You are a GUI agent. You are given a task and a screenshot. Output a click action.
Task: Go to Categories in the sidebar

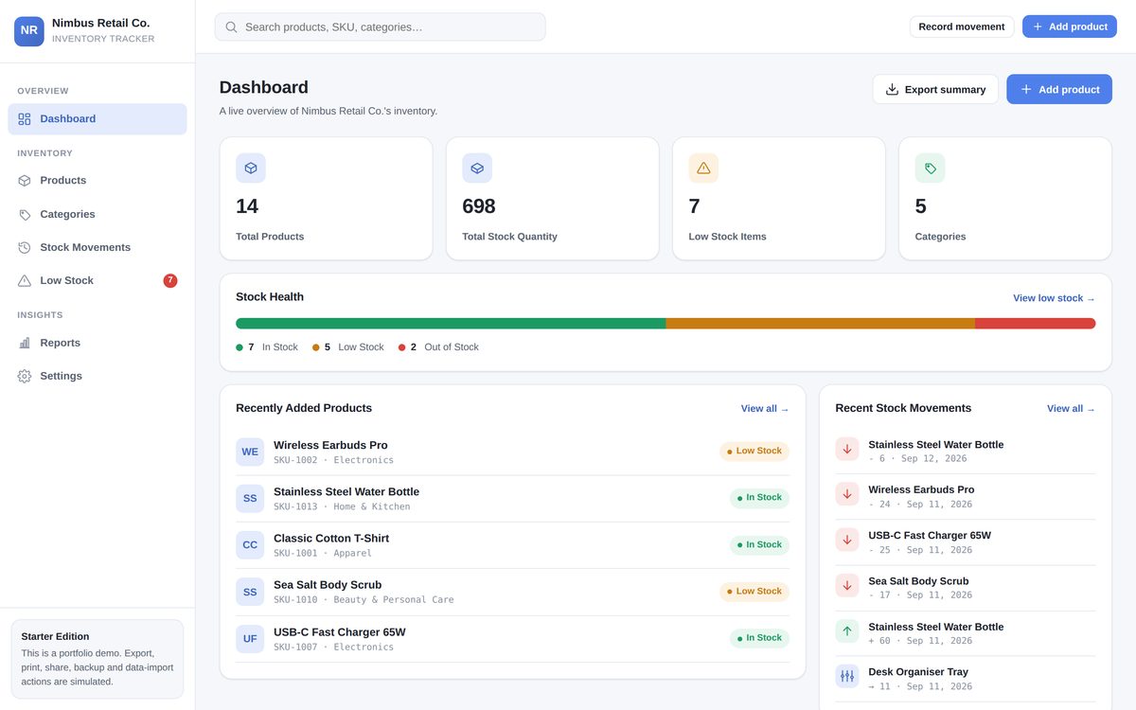(x=98, y=215)
